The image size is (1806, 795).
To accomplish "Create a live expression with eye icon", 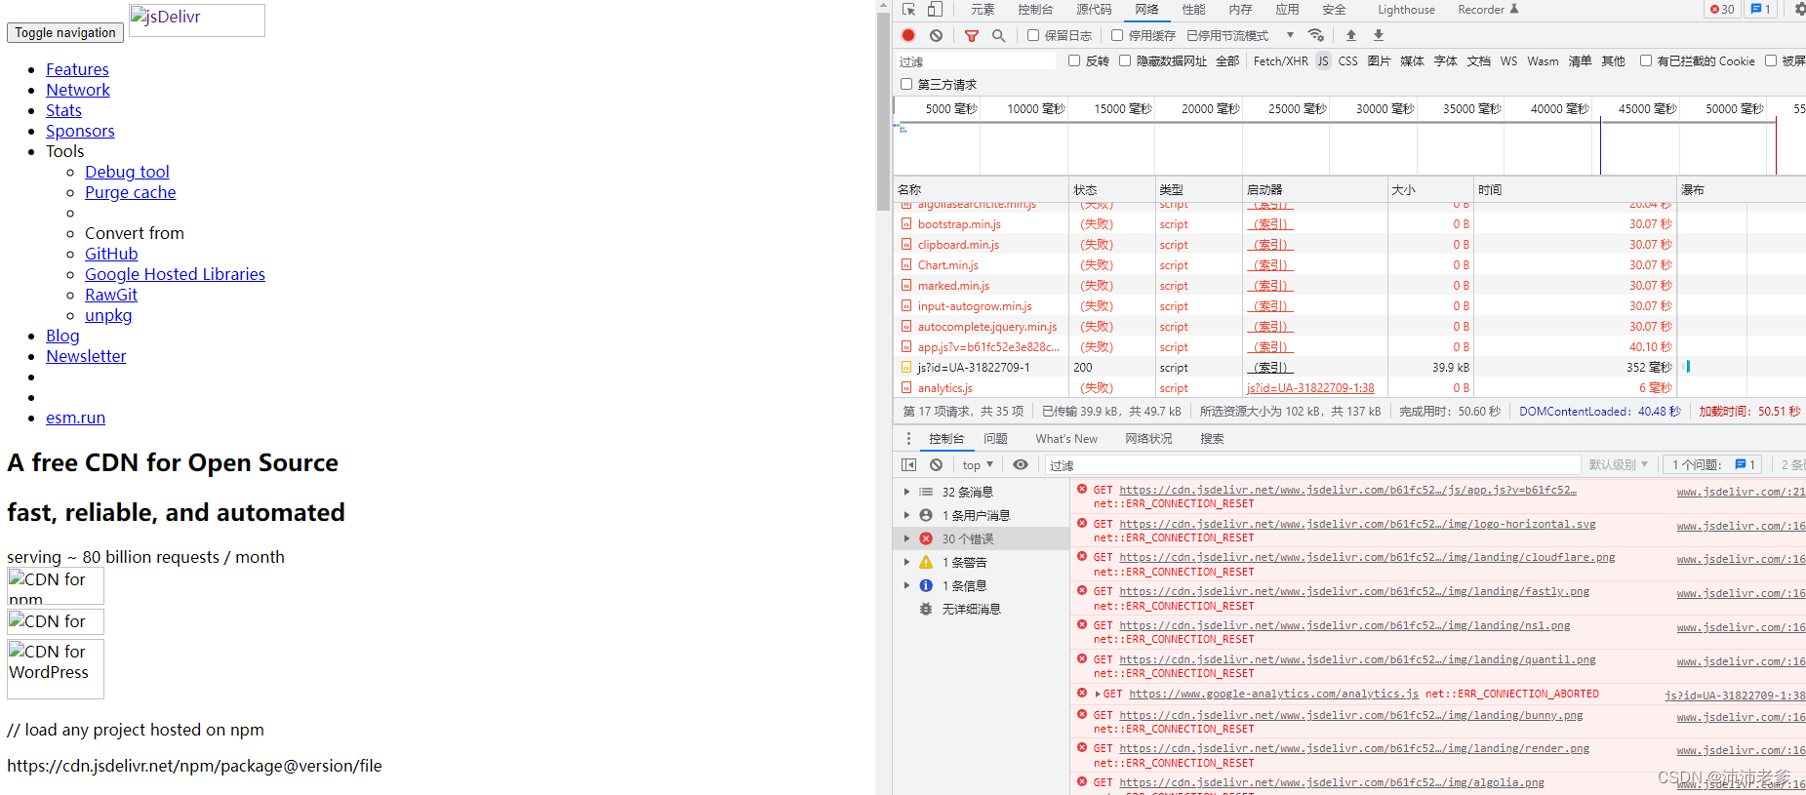I will point(1021,465).
